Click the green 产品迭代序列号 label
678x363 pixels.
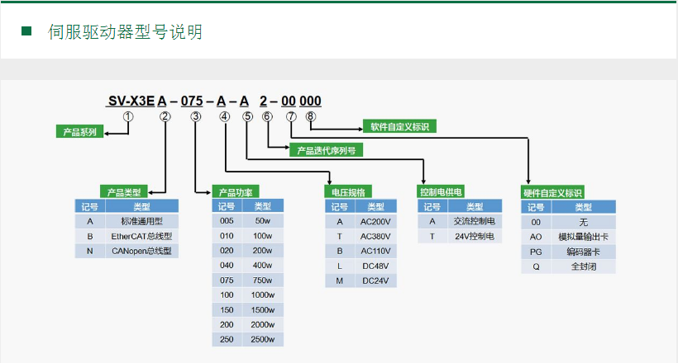click(x=326, y=150)
